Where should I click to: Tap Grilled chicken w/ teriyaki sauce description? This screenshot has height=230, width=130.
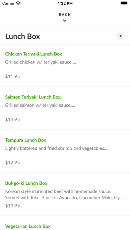click(41, 62)
